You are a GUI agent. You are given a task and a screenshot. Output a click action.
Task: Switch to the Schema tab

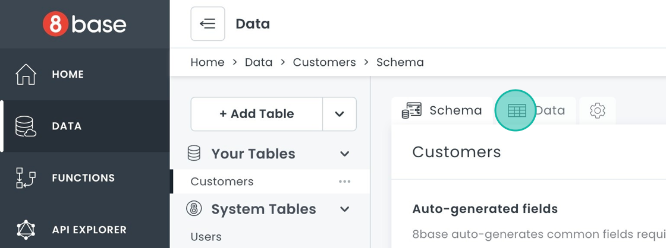click(x=442, y=110)
